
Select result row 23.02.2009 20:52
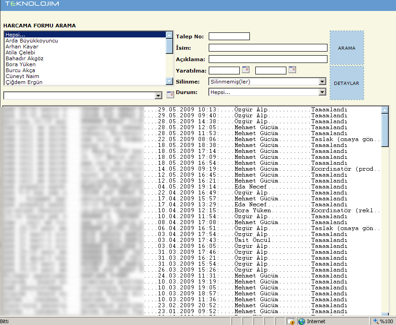(192, 305)
